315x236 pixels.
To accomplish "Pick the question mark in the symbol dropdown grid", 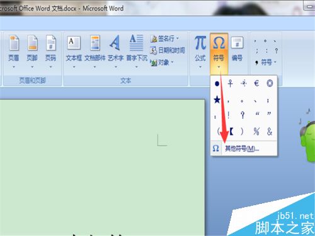I will [243, 115].
